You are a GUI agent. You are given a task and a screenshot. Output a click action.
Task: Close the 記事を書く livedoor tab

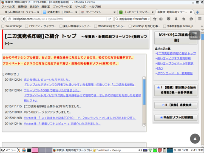tap(76, 12)
